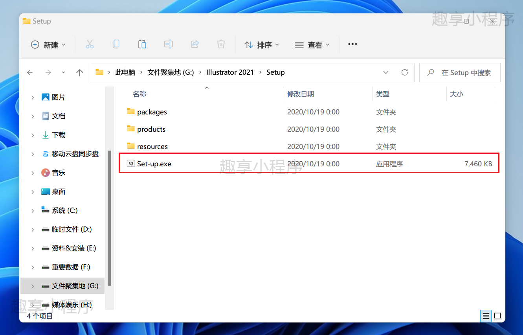Click 文件聚集地 (G:) in address path
The height and width of the screenshot is (335, 523).
(x=171, y=72)
